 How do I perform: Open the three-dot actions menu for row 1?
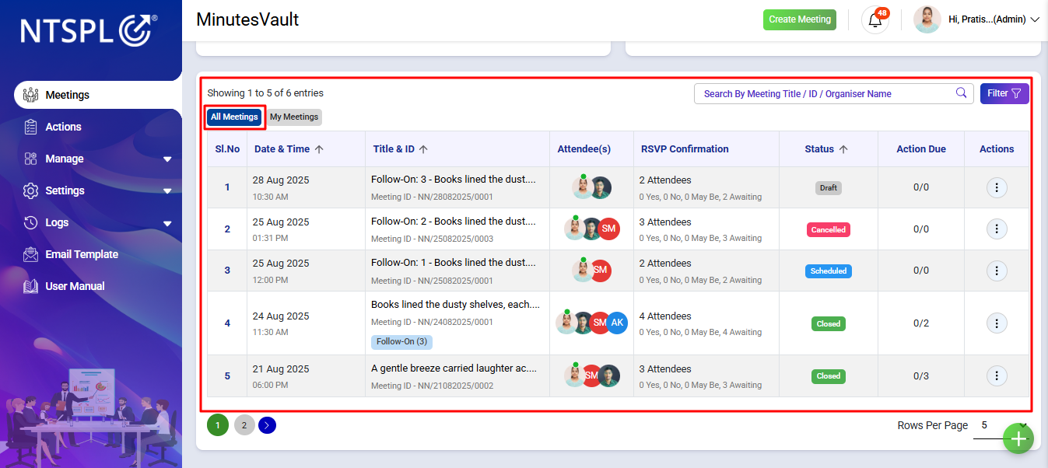(x=997, y=187)
